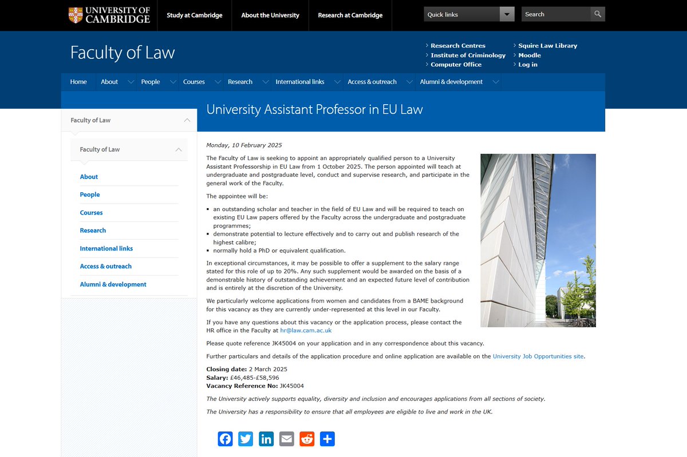Expand the International links menu chevron
The image size is (687, 457).
338,82
